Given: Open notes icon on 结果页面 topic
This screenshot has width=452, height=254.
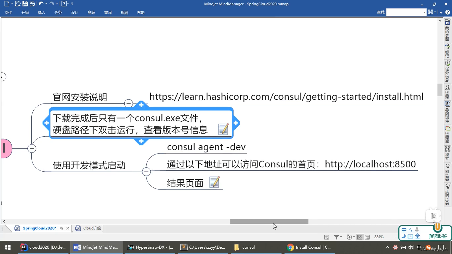Looking at the screenshot, I should coord(214,182).
